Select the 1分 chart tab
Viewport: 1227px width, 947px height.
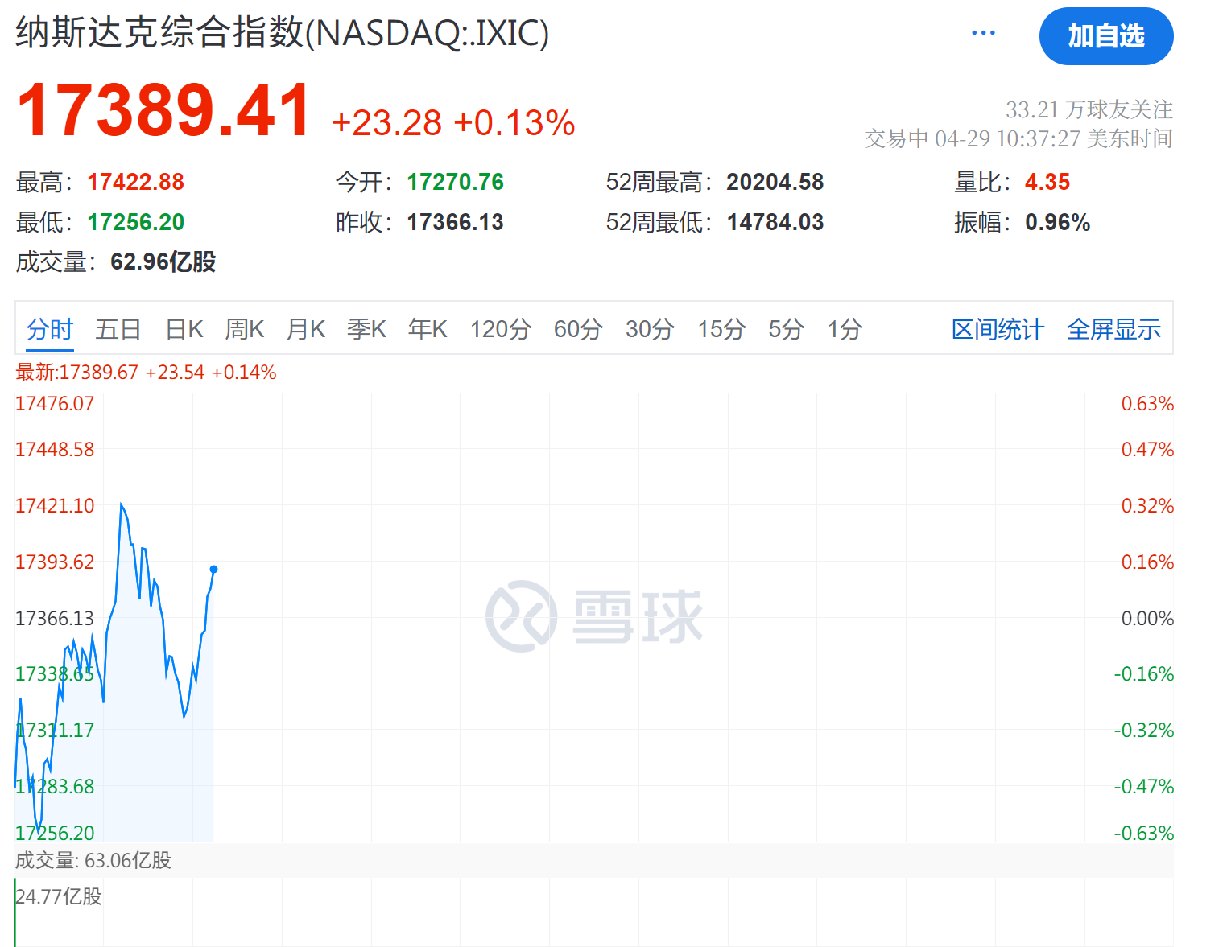(x=845, y=329)
